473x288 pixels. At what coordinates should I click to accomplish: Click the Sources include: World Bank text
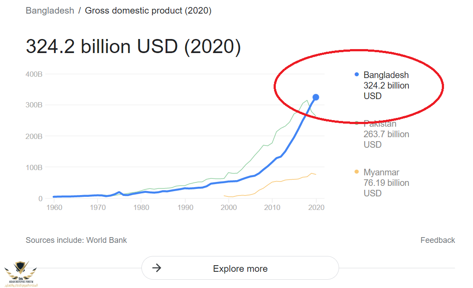tap(76, 240)
